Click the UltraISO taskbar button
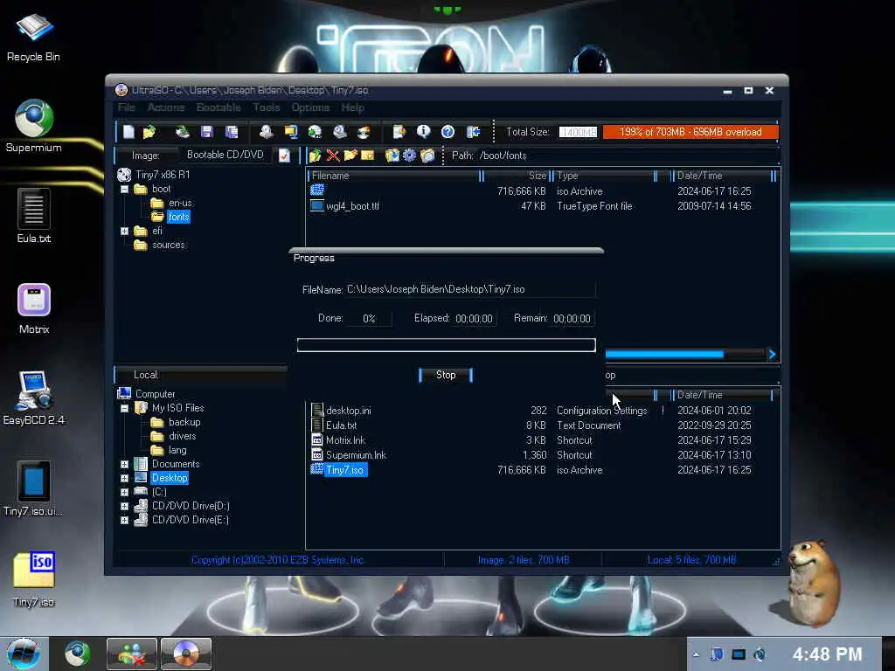Screen dimensions: 895x671 [x=186, y=654]
